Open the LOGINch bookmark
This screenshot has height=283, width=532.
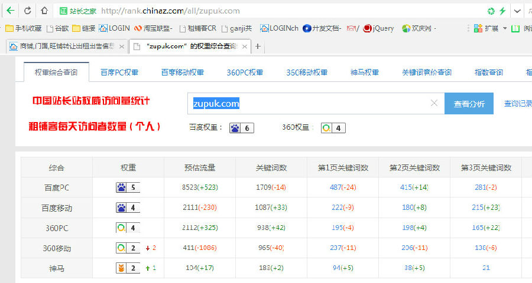pos(279,28)
